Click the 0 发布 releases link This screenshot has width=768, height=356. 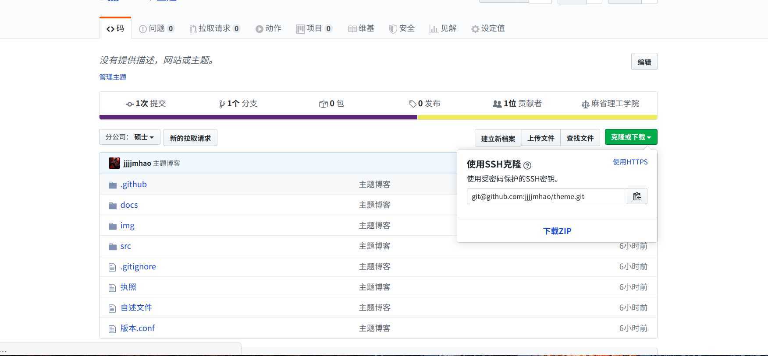(x=424, y=104)
